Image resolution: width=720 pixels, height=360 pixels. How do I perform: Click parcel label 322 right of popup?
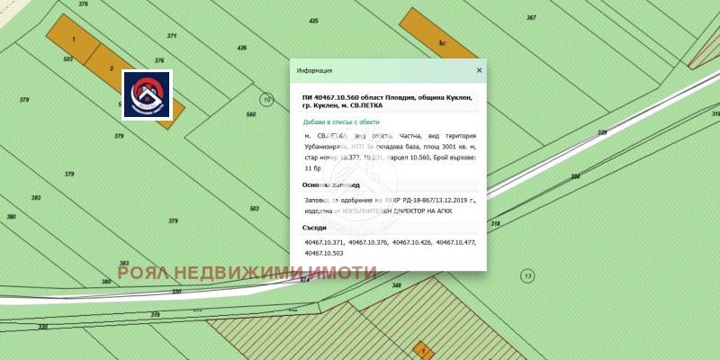pyautogui.click(x=575, y=176)
